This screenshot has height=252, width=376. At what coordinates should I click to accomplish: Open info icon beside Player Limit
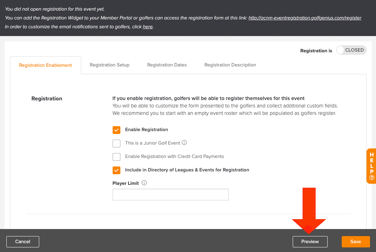pos(144,183)
